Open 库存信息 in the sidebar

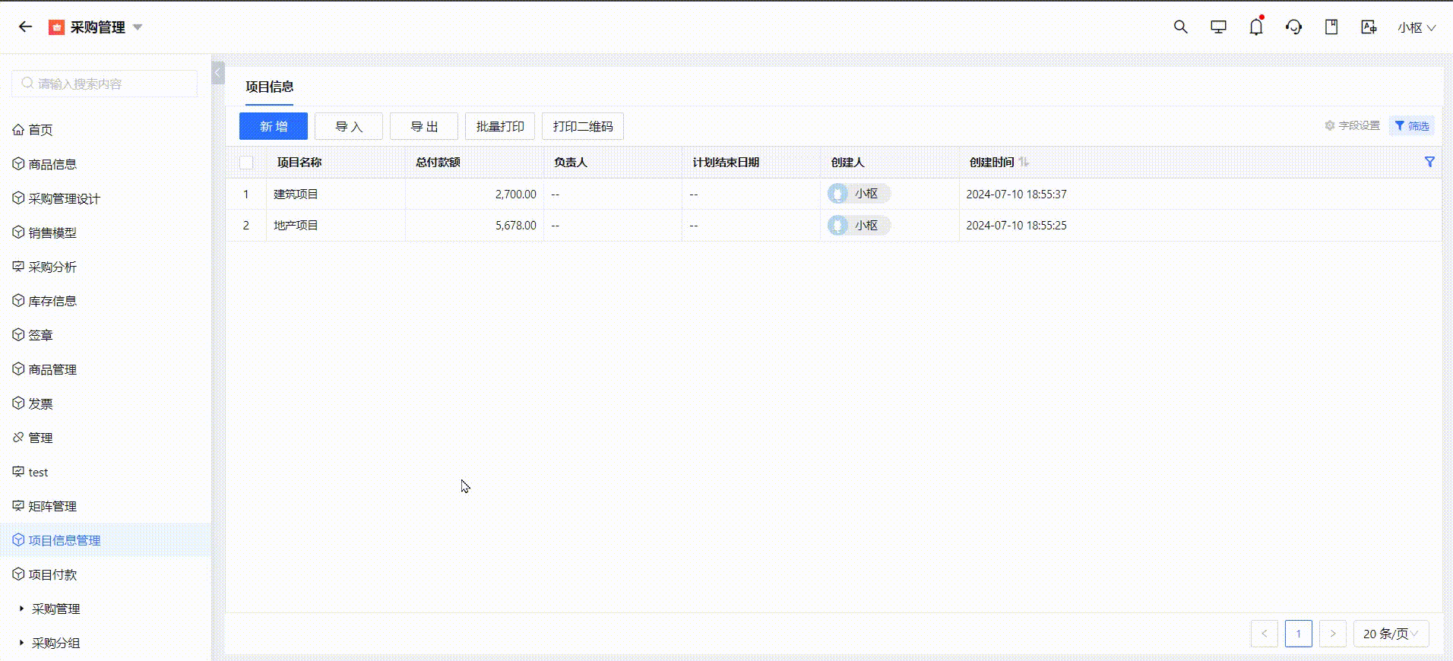tap(52, 301)
